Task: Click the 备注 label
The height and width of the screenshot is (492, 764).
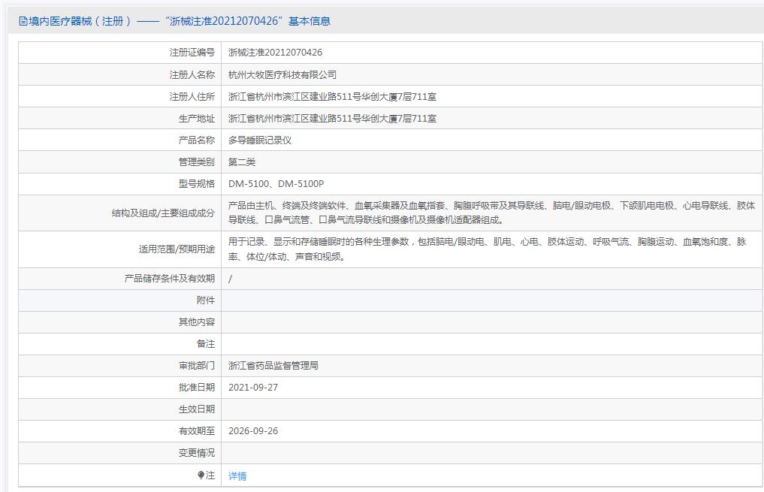Action: pyautogui.click(x=206, y=343)
